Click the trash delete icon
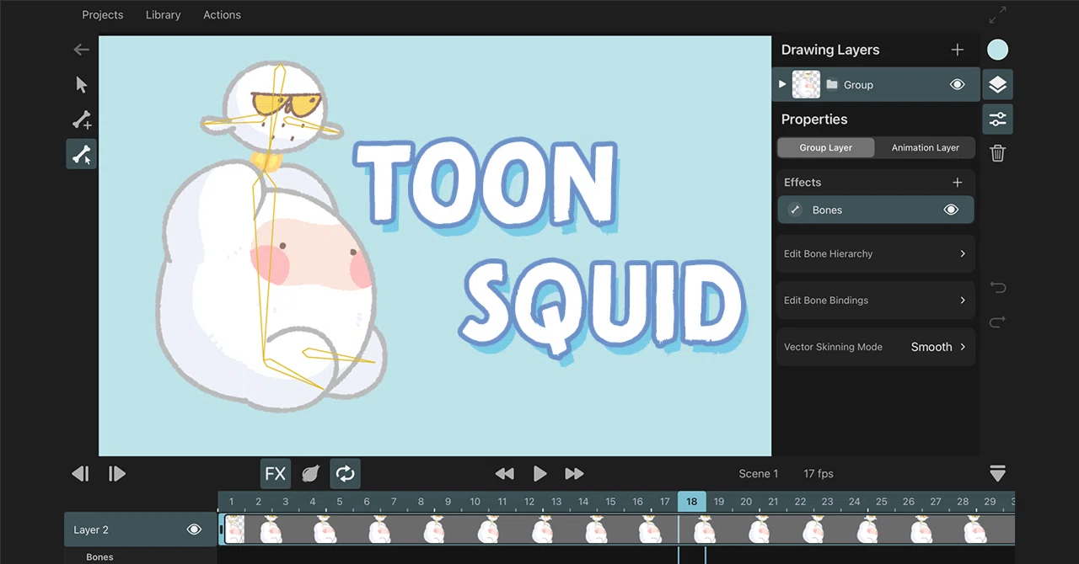Screen dimensions: 1079x564 [997, 153]
